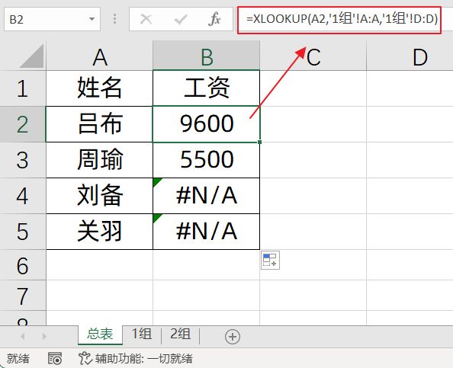Image resolution: width=453 pixels, height=368 pixels.
Task: Click the 就绪 ready status text
Action: click(18, 358)
